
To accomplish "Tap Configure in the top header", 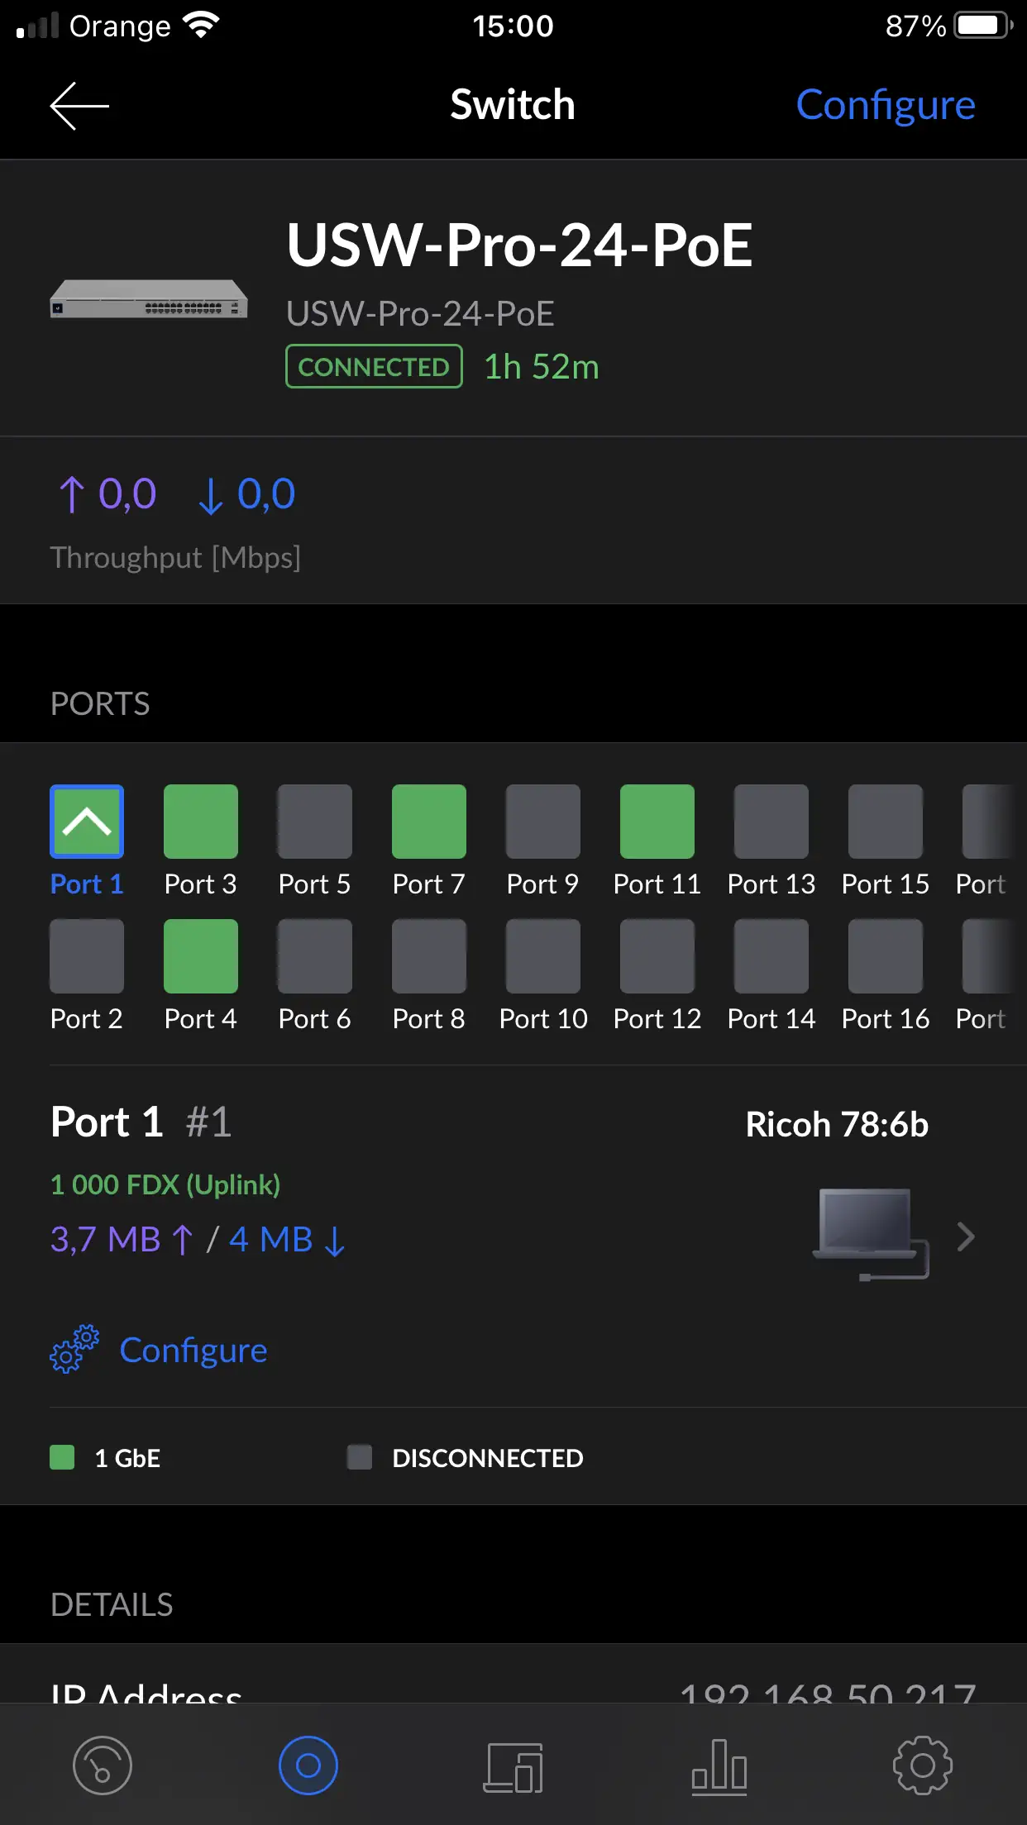I will [x=885, y=105].
